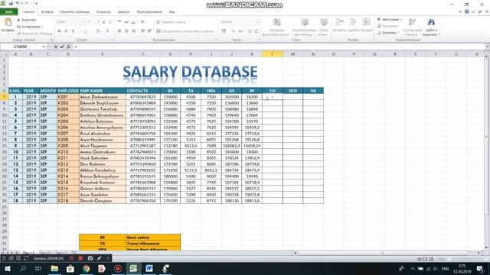This screenshot has width=490, height=275.
Task: Click the cancel entry X in the formula bar
Action: click(x=56, y=47)
